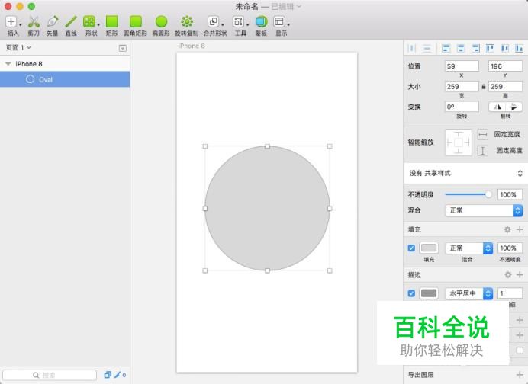Select the Vector (矢量) pen tool
The image size is (528, 384).
tap(52, 22)
